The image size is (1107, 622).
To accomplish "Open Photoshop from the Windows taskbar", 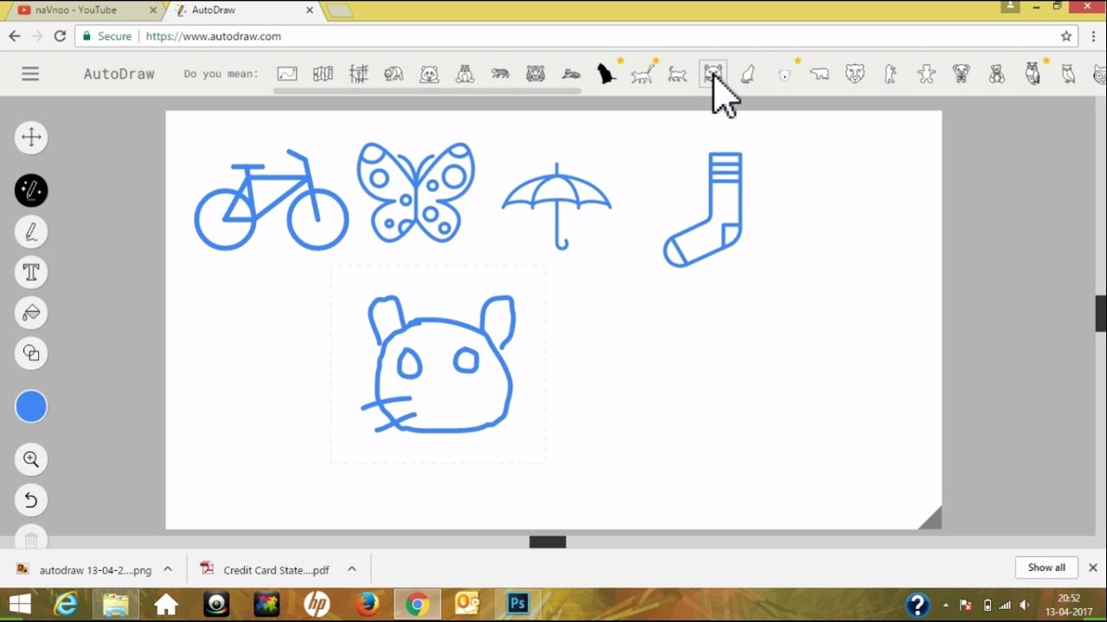I will tap(518, 604).
